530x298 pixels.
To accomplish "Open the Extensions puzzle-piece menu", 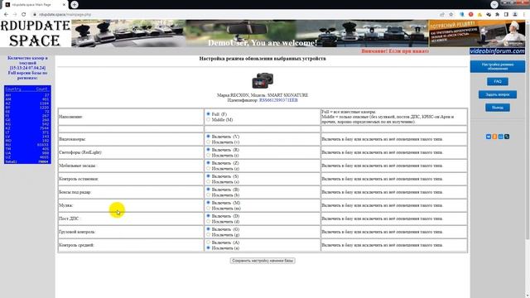I will coord(497,15).
